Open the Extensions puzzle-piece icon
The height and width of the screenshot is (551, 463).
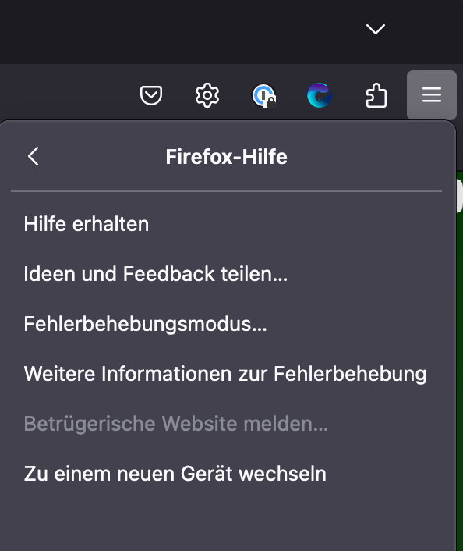pos(376,95)
